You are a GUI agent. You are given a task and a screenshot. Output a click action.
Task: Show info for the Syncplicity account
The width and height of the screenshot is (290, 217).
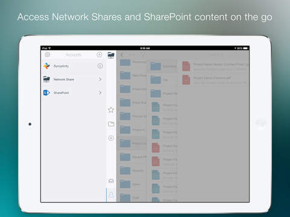[x=100, y=66]
